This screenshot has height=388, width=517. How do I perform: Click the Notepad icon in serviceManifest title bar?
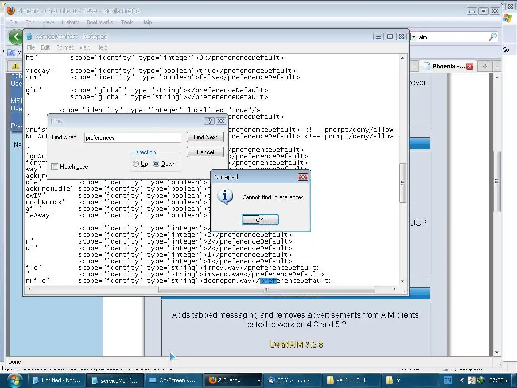click(x=29, y=36)
